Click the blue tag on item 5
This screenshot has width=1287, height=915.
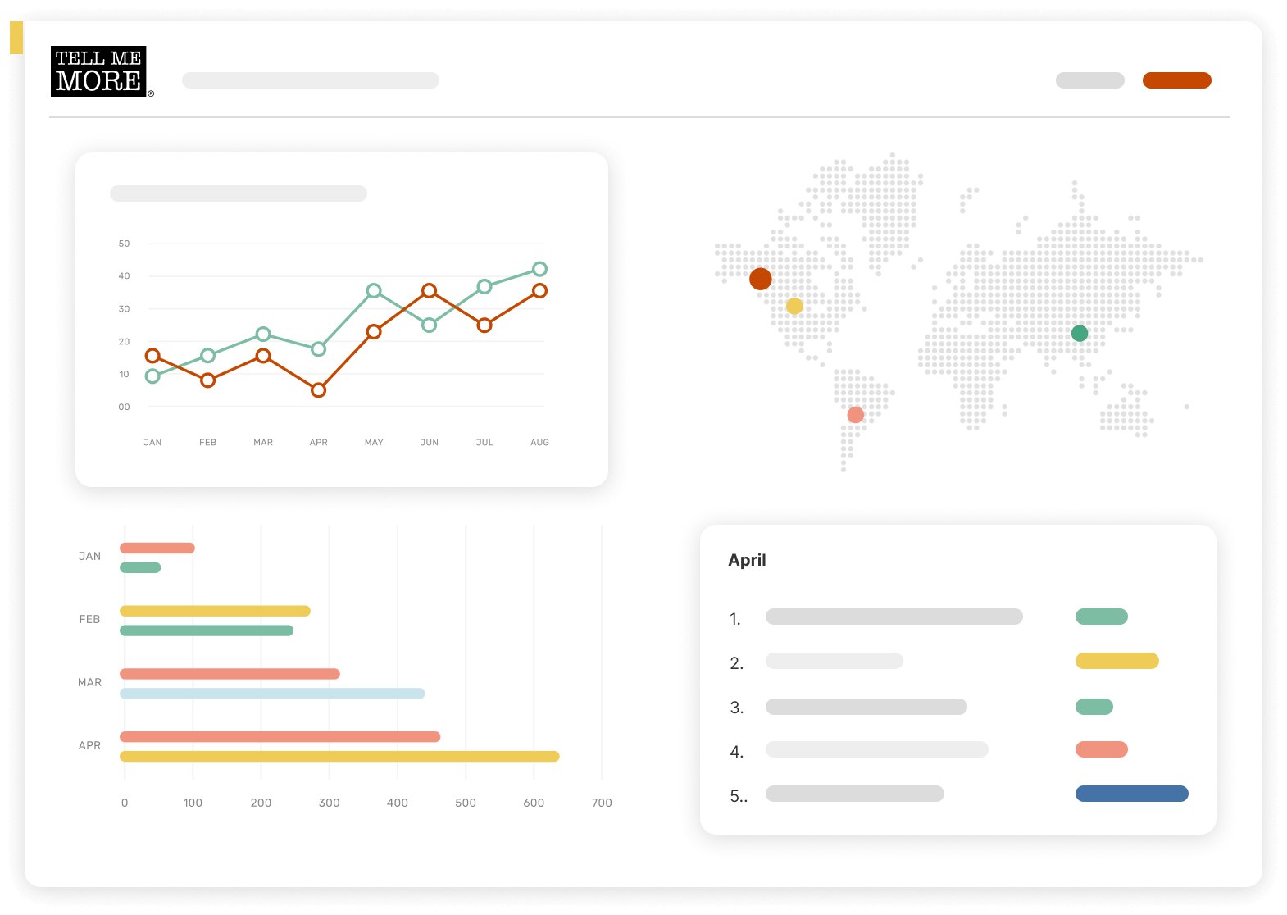point(1131,794)
